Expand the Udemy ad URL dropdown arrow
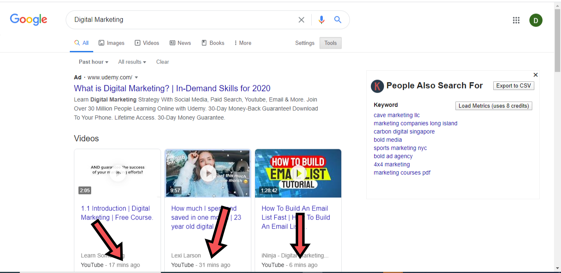 (136, 78)
